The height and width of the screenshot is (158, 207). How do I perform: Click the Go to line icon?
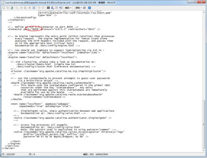(x=61, y=8)
